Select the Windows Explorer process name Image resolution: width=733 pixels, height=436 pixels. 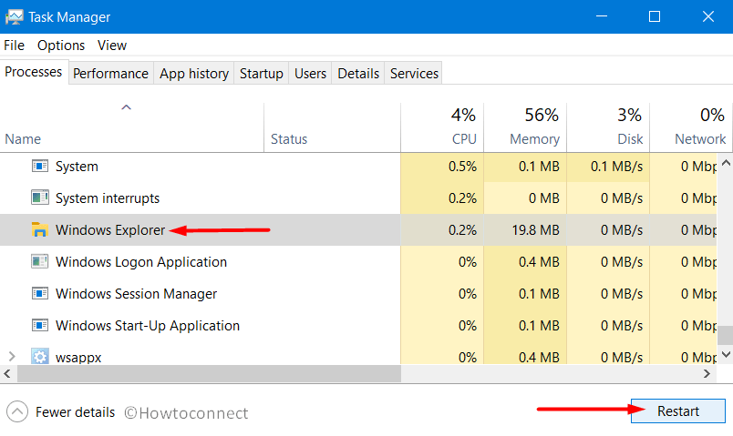110,230
